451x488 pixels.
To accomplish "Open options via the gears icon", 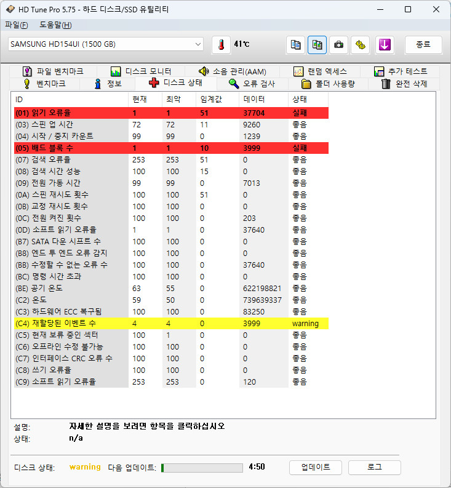I will click(361, 45).
